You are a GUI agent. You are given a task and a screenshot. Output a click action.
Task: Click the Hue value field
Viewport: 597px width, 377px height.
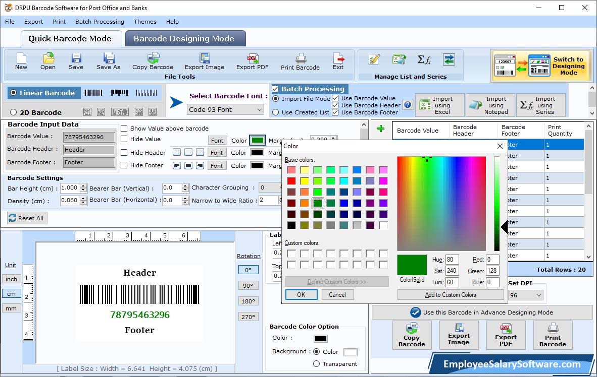pyautogui.click(x=452, y=260)
